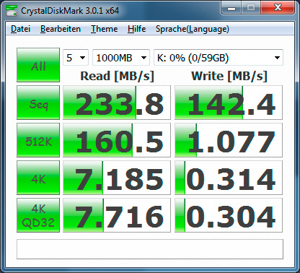Start the Seq benchmark test

tap(38, 103)
